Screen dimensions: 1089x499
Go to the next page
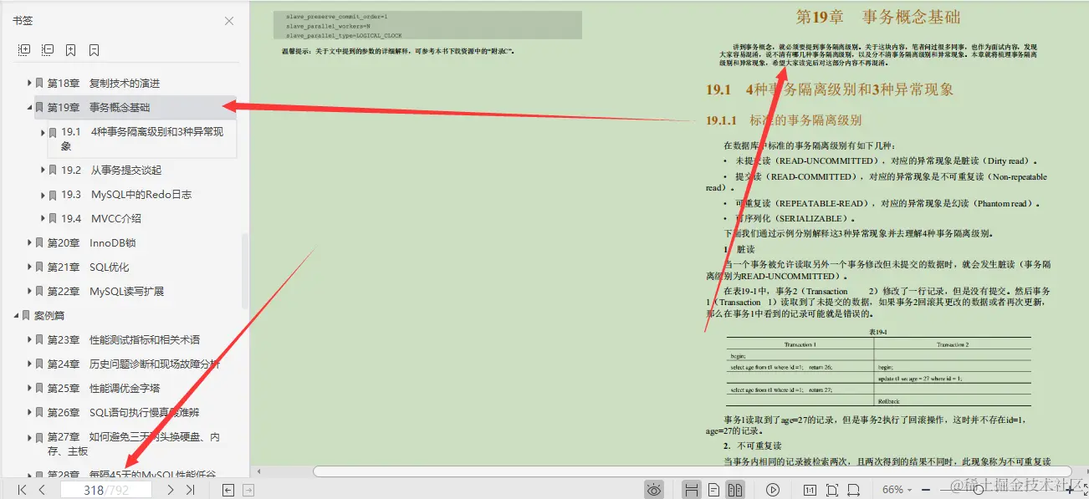171,490
